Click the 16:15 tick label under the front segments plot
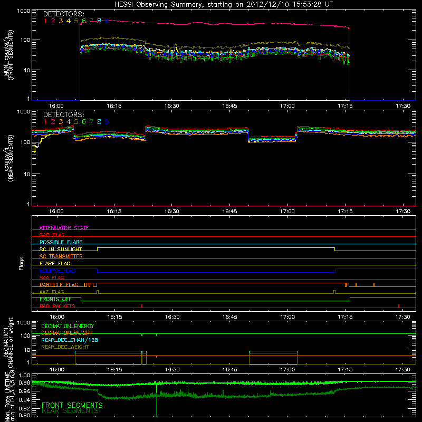The image size is (422, 422). coord(114,106)
